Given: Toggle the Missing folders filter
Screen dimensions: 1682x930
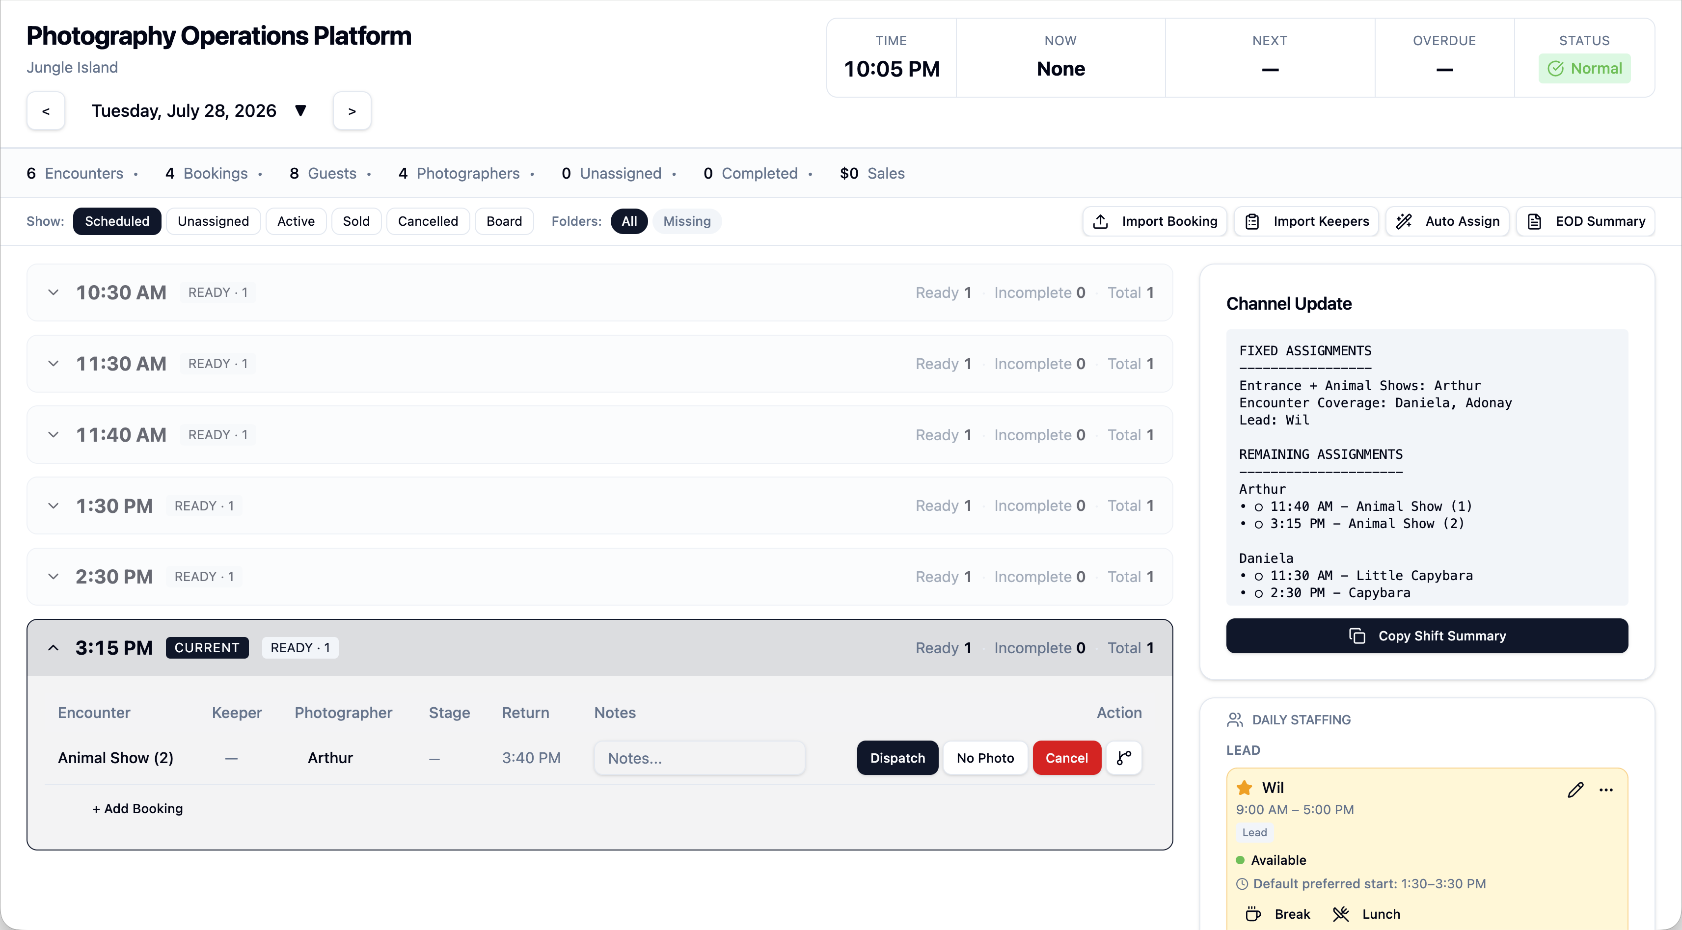Looking at the screenshot, I should (686, 221).
